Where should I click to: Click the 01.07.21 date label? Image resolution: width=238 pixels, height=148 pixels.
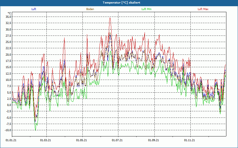click(x=117, y=140)
